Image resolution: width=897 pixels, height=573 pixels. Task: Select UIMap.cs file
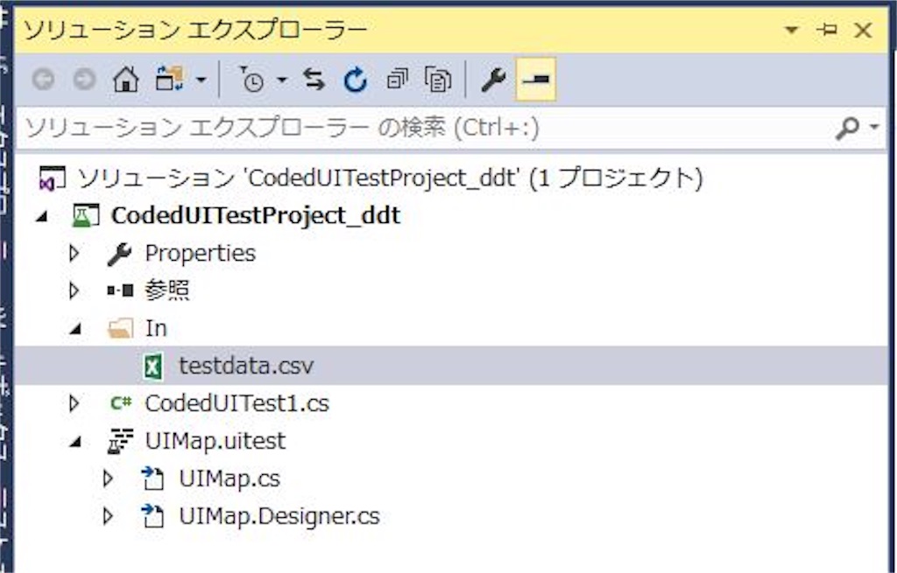coord(230,479)
